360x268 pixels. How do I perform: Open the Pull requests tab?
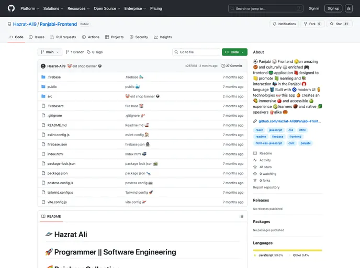coord(63,37)
